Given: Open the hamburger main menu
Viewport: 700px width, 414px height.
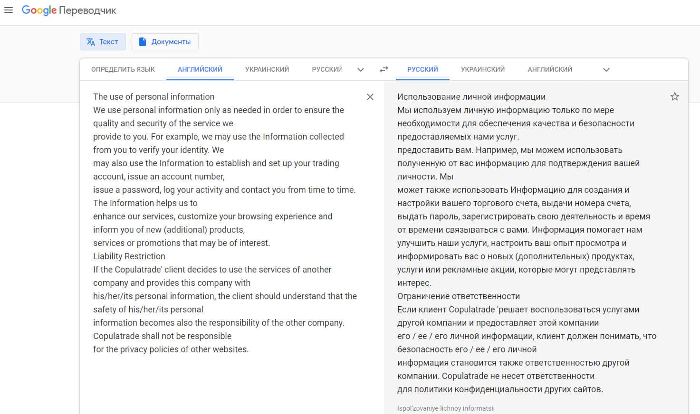Looking at the screenshot, I should click(x=9, y=10).
